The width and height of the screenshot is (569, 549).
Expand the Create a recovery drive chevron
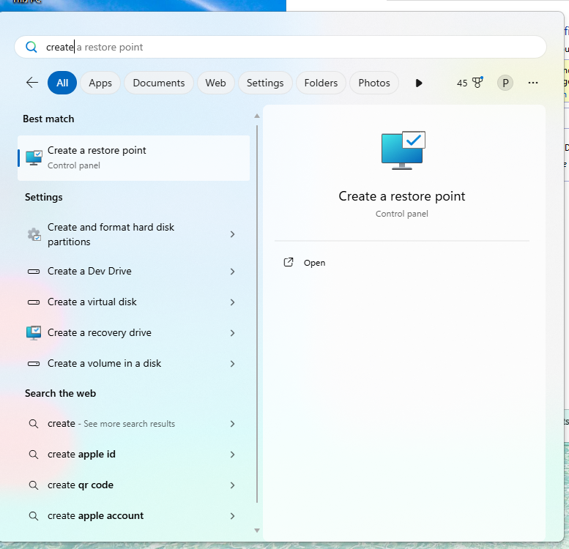tap(233, 333)
